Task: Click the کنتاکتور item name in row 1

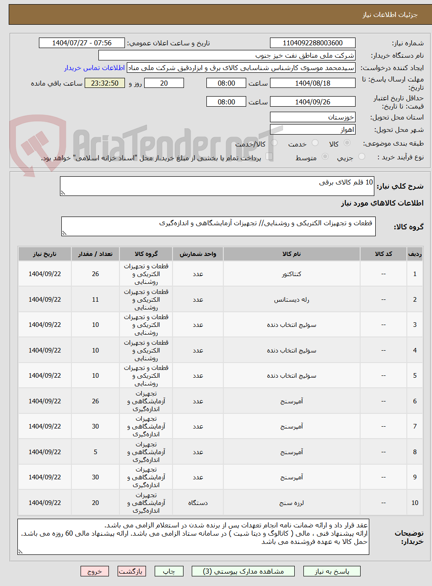Action: pyautogui.click(x=292, y=274)
